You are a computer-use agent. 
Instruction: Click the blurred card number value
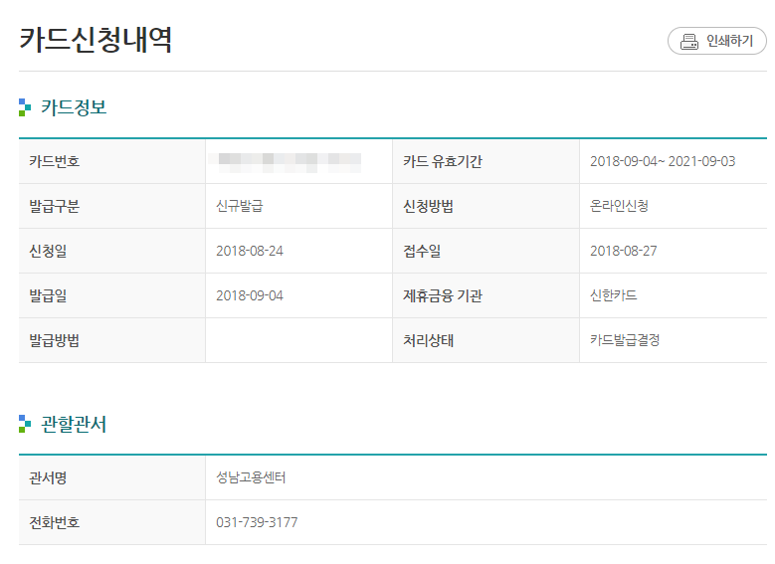coord(289,160)
